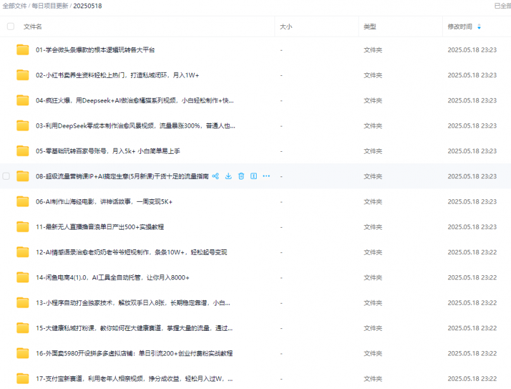Viewport: 511px width, 389px height.
Task: Click the folder icon of 17-支付宝新赛道
Action: [x=23, y=378]
